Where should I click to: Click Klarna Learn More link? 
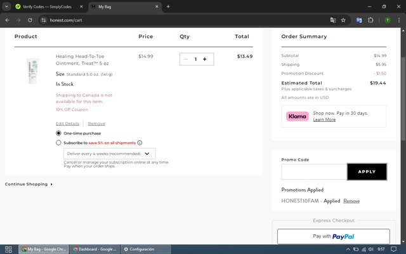[x=324, y=119]
